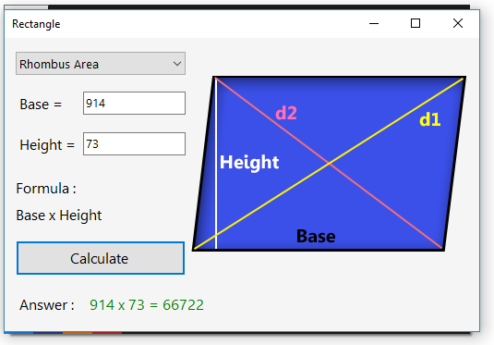Click the 'Answer :' label
The image size is (494, 345).
[x=47, y=305]
